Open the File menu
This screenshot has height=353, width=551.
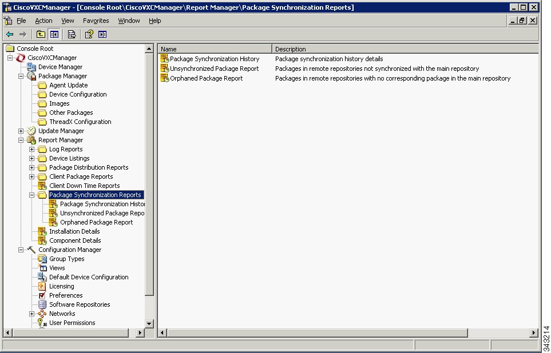pyautogui.click(x=21, y=21)
